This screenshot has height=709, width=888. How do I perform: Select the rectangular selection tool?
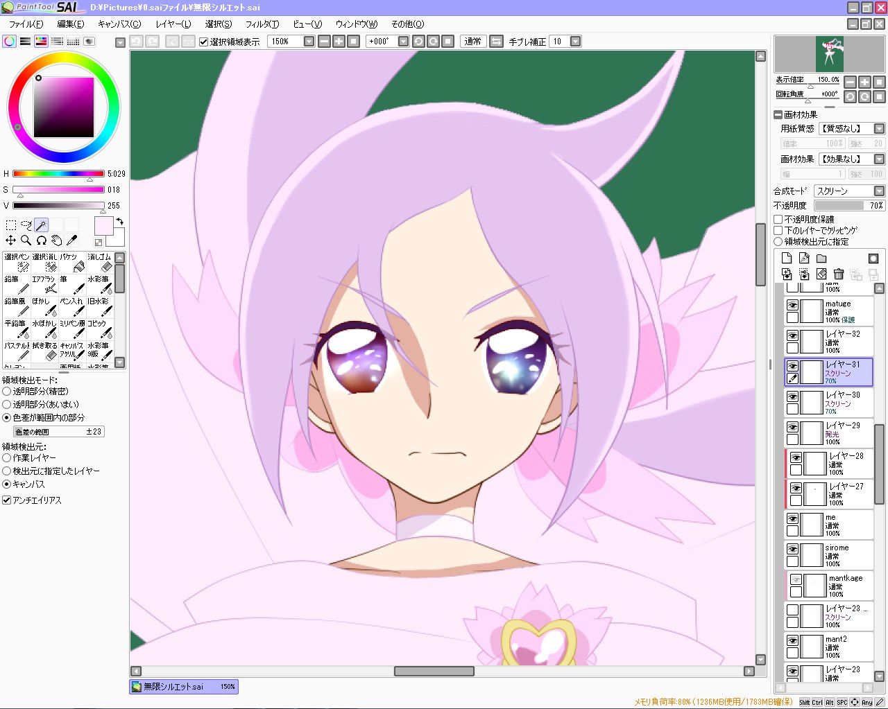11,225
